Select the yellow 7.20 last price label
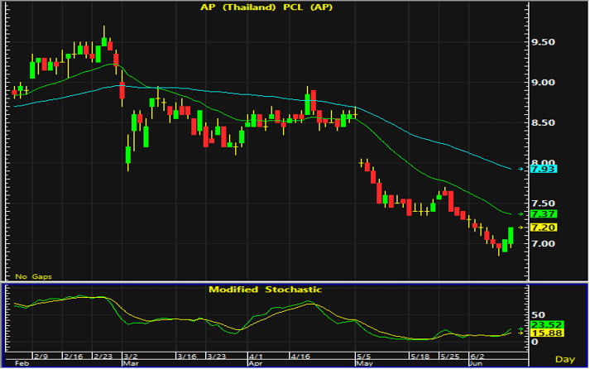This screenshot has width=590, height=369. click(544, 228)
